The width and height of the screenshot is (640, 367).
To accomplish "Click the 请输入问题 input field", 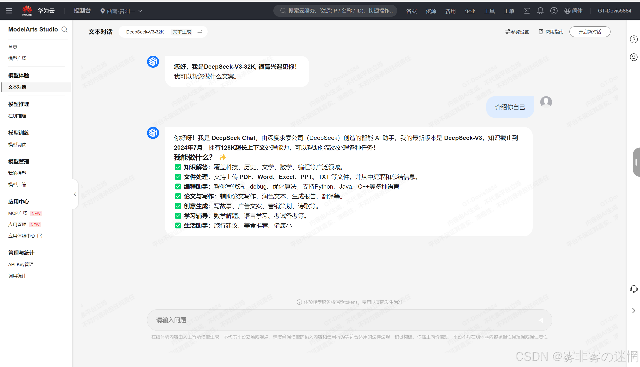I will [349, 320].
